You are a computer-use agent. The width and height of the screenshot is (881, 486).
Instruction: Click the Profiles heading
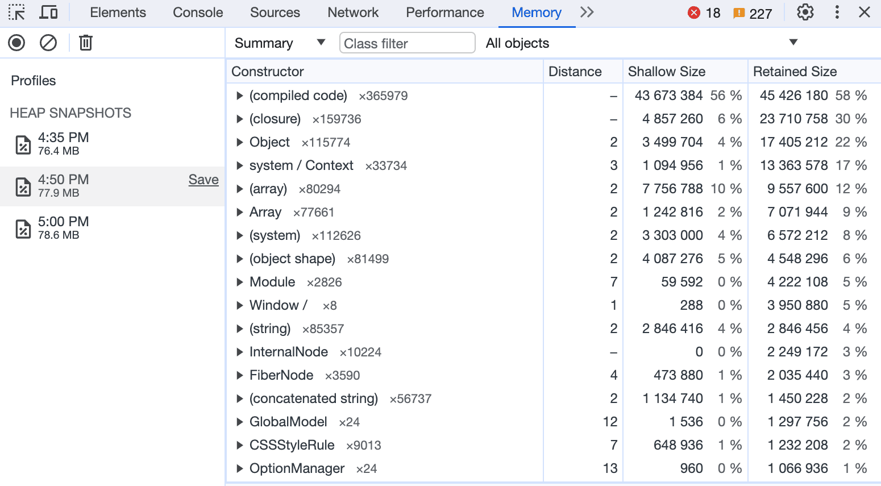(x=34, y=81)
